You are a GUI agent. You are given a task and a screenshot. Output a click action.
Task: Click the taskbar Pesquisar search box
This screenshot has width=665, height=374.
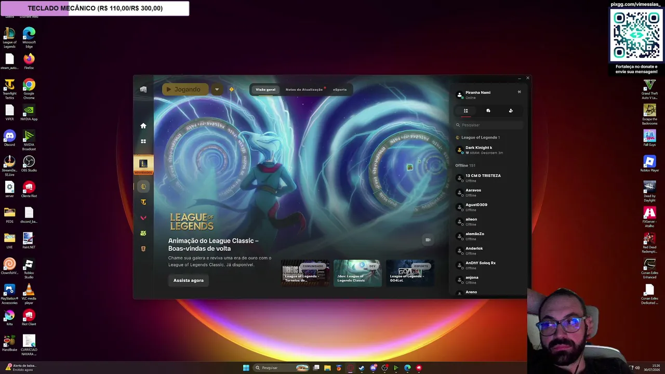tap(281, 368)
